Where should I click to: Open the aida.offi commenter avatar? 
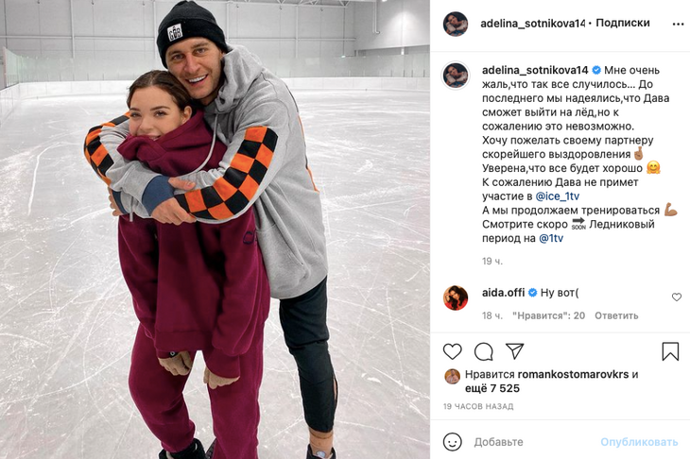pos(456,297)
